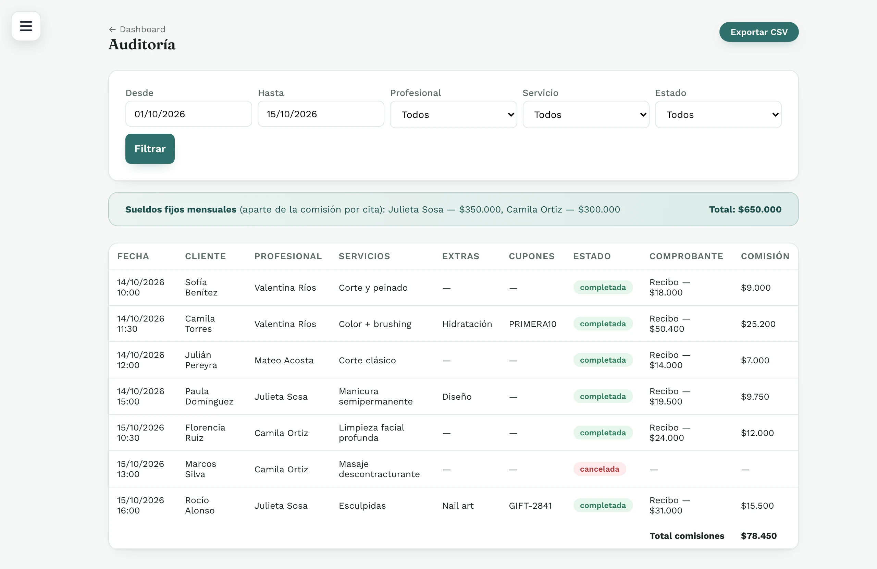Open the Servicio dropdown
877x569 pixels.
point(586,115)
